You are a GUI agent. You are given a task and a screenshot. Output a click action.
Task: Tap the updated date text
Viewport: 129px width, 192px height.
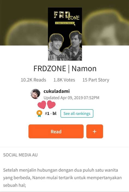click(x=71, y=98)
